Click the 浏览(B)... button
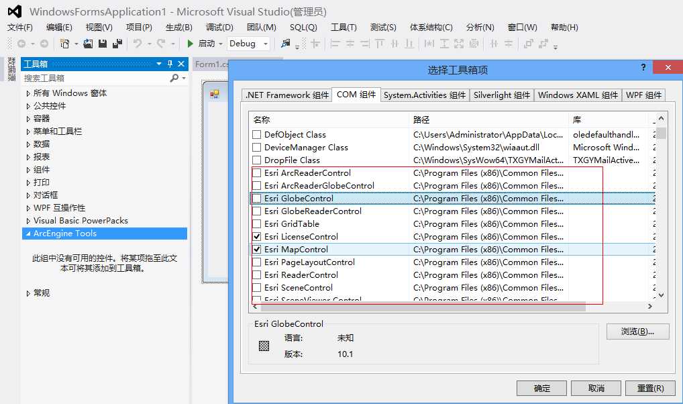The height and width of the screenshot is (404, 683). point(637,332)
